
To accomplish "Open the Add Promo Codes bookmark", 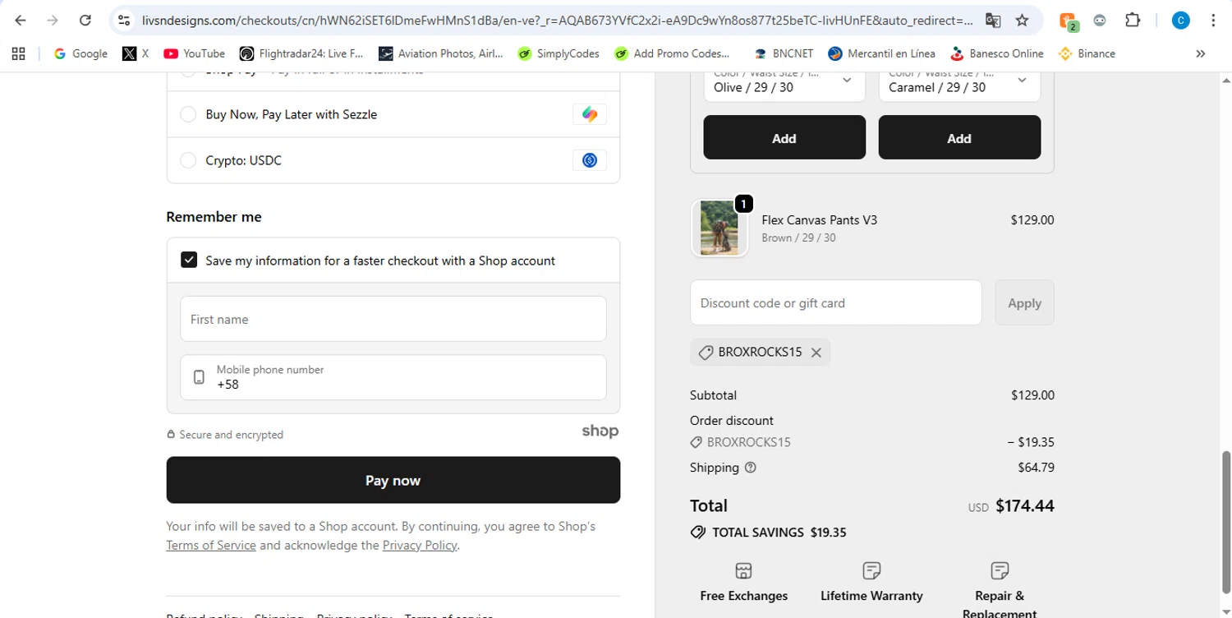I will 673,53.
